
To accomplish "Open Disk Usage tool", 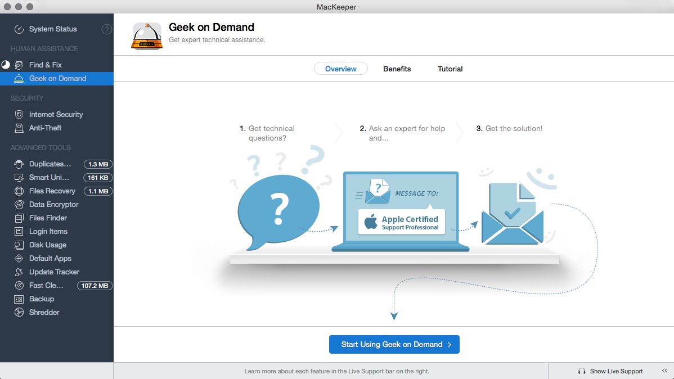I will point(48,245).
